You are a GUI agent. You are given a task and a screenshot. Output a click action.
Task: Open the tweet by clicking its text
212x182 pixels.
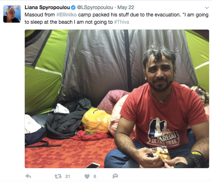(117, 18)
